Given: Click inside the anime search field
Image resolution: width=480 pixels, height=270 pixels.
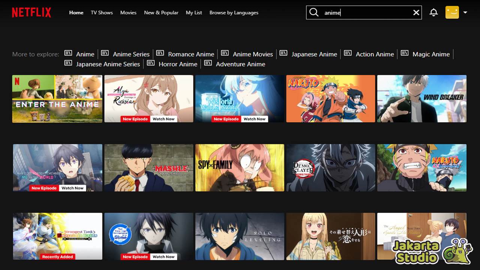Looking at the screenshot, I should click(360, 12).
